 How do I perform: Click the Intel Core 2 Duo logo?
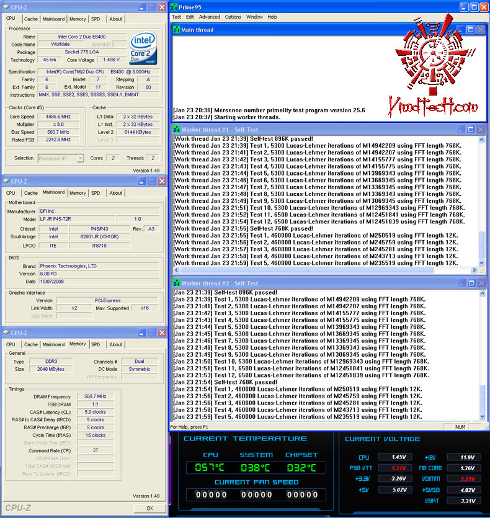point(143,48)
